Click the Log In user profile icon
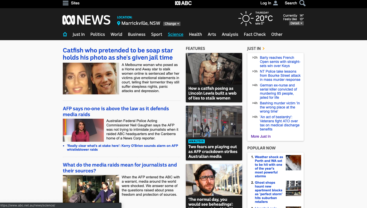The image size is (367, 208). [x=276, y=3]
